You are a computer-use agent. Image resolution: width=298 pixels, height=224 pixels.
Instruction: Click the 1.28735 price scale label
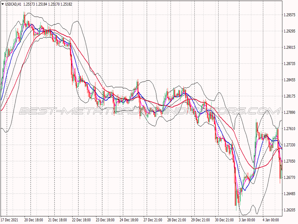289,64
